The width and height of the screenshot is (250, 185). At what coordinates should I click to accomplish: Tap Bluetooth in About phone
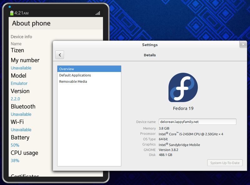[x=23, y=106]
